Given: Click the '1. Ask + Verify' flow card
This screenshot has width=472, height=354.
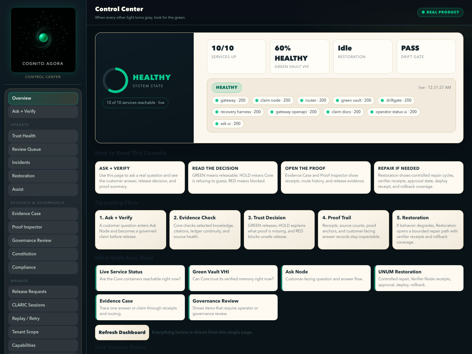Looking at the screenshot, I should tap(130, 230).
